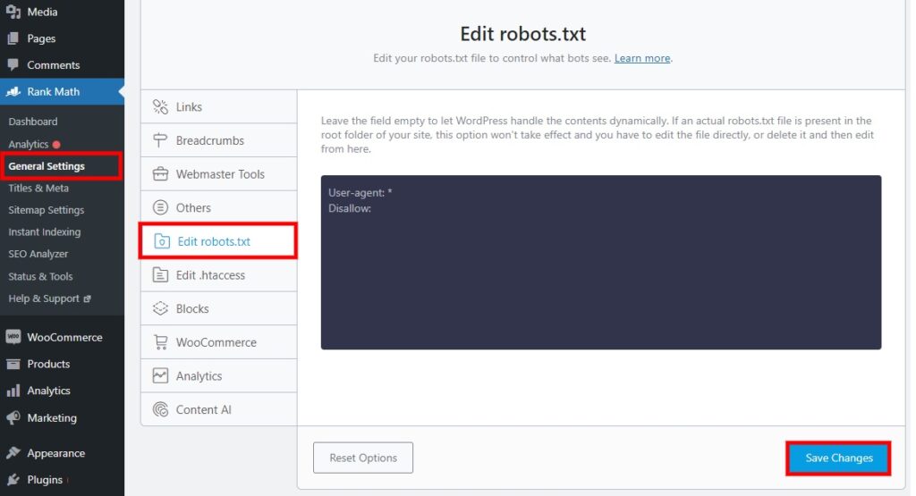Switch to the Blocks tab

218,308
